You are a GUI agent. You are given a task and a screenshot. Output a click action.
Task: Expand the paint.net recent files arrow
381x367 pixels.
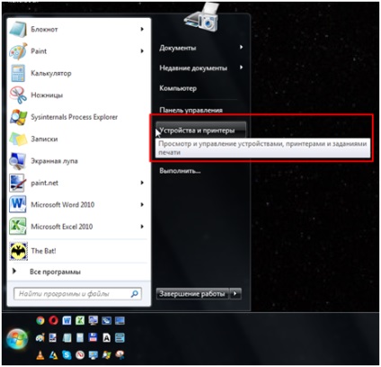click(x=142, y=183)
